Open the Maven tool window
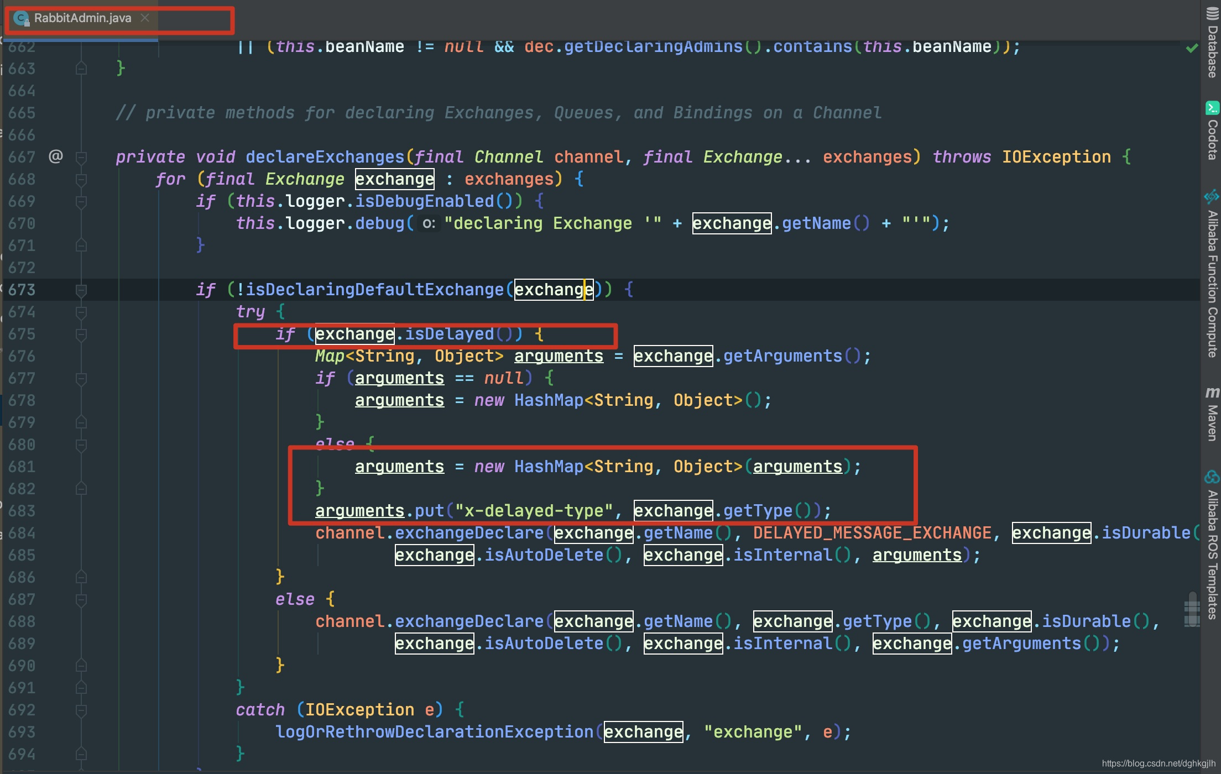 click(1212, 414)
